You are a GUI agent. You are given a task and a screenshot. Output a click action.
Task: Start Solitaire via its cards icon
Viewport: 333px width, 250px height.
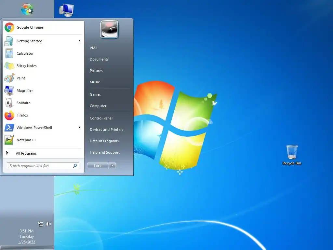[x=9, y=103]
